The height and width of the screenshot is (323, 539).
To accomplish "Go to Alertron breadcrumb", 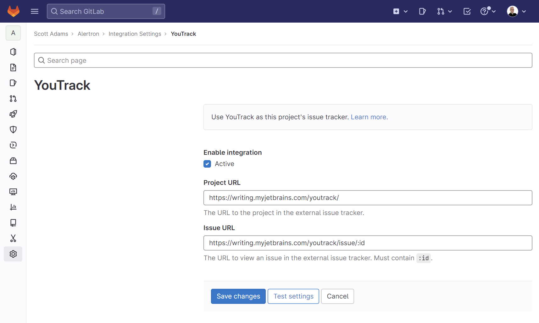I will click(88, 34).
